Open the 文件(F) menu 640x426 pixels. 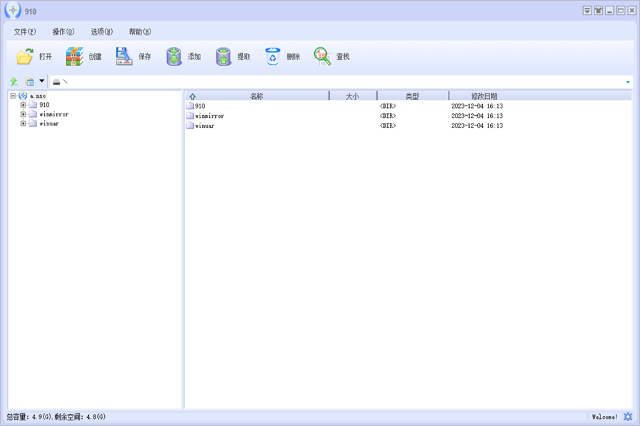pyautogui.click(x=25, y=31)
